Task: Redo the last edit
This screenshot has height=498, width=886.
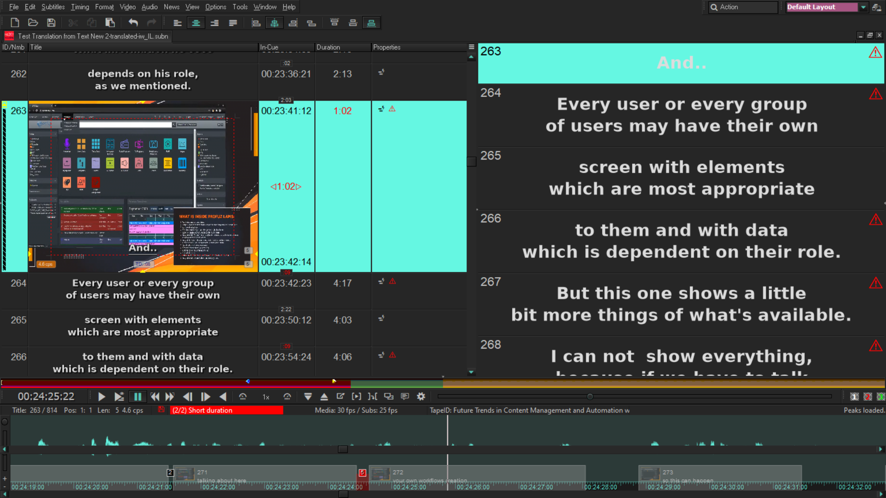Action: tap(151, 22)
